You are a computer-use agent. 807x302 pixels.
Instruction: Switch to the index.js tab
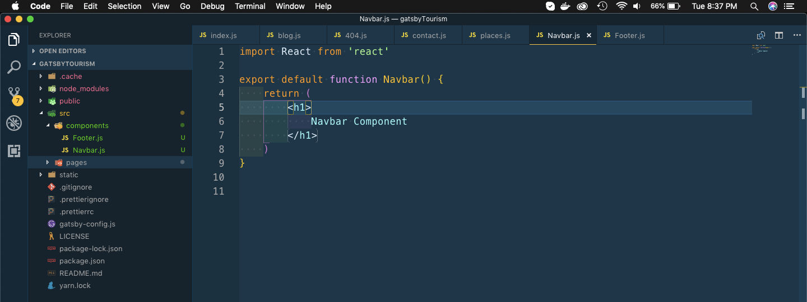coord(226,35)
